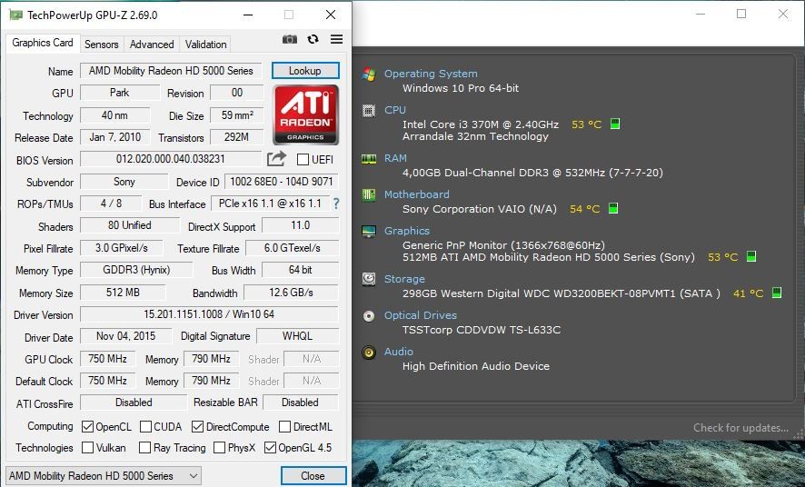Click the green Graphics temperature indicator
The height and width of the screenshot is (487, 805).
(x=751, y=256)
